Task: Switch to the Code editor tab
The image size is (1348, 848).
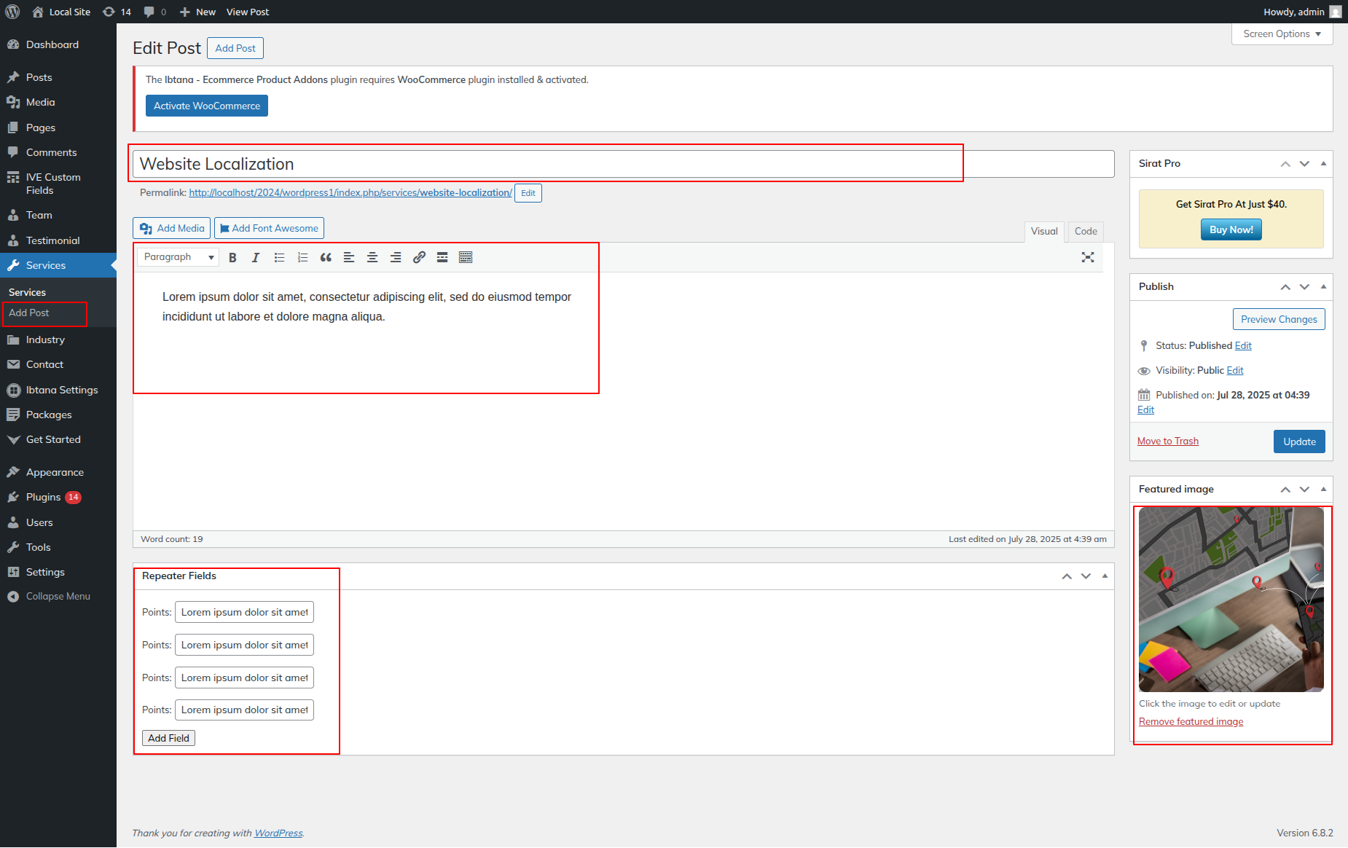Action: click(1085, 231)
